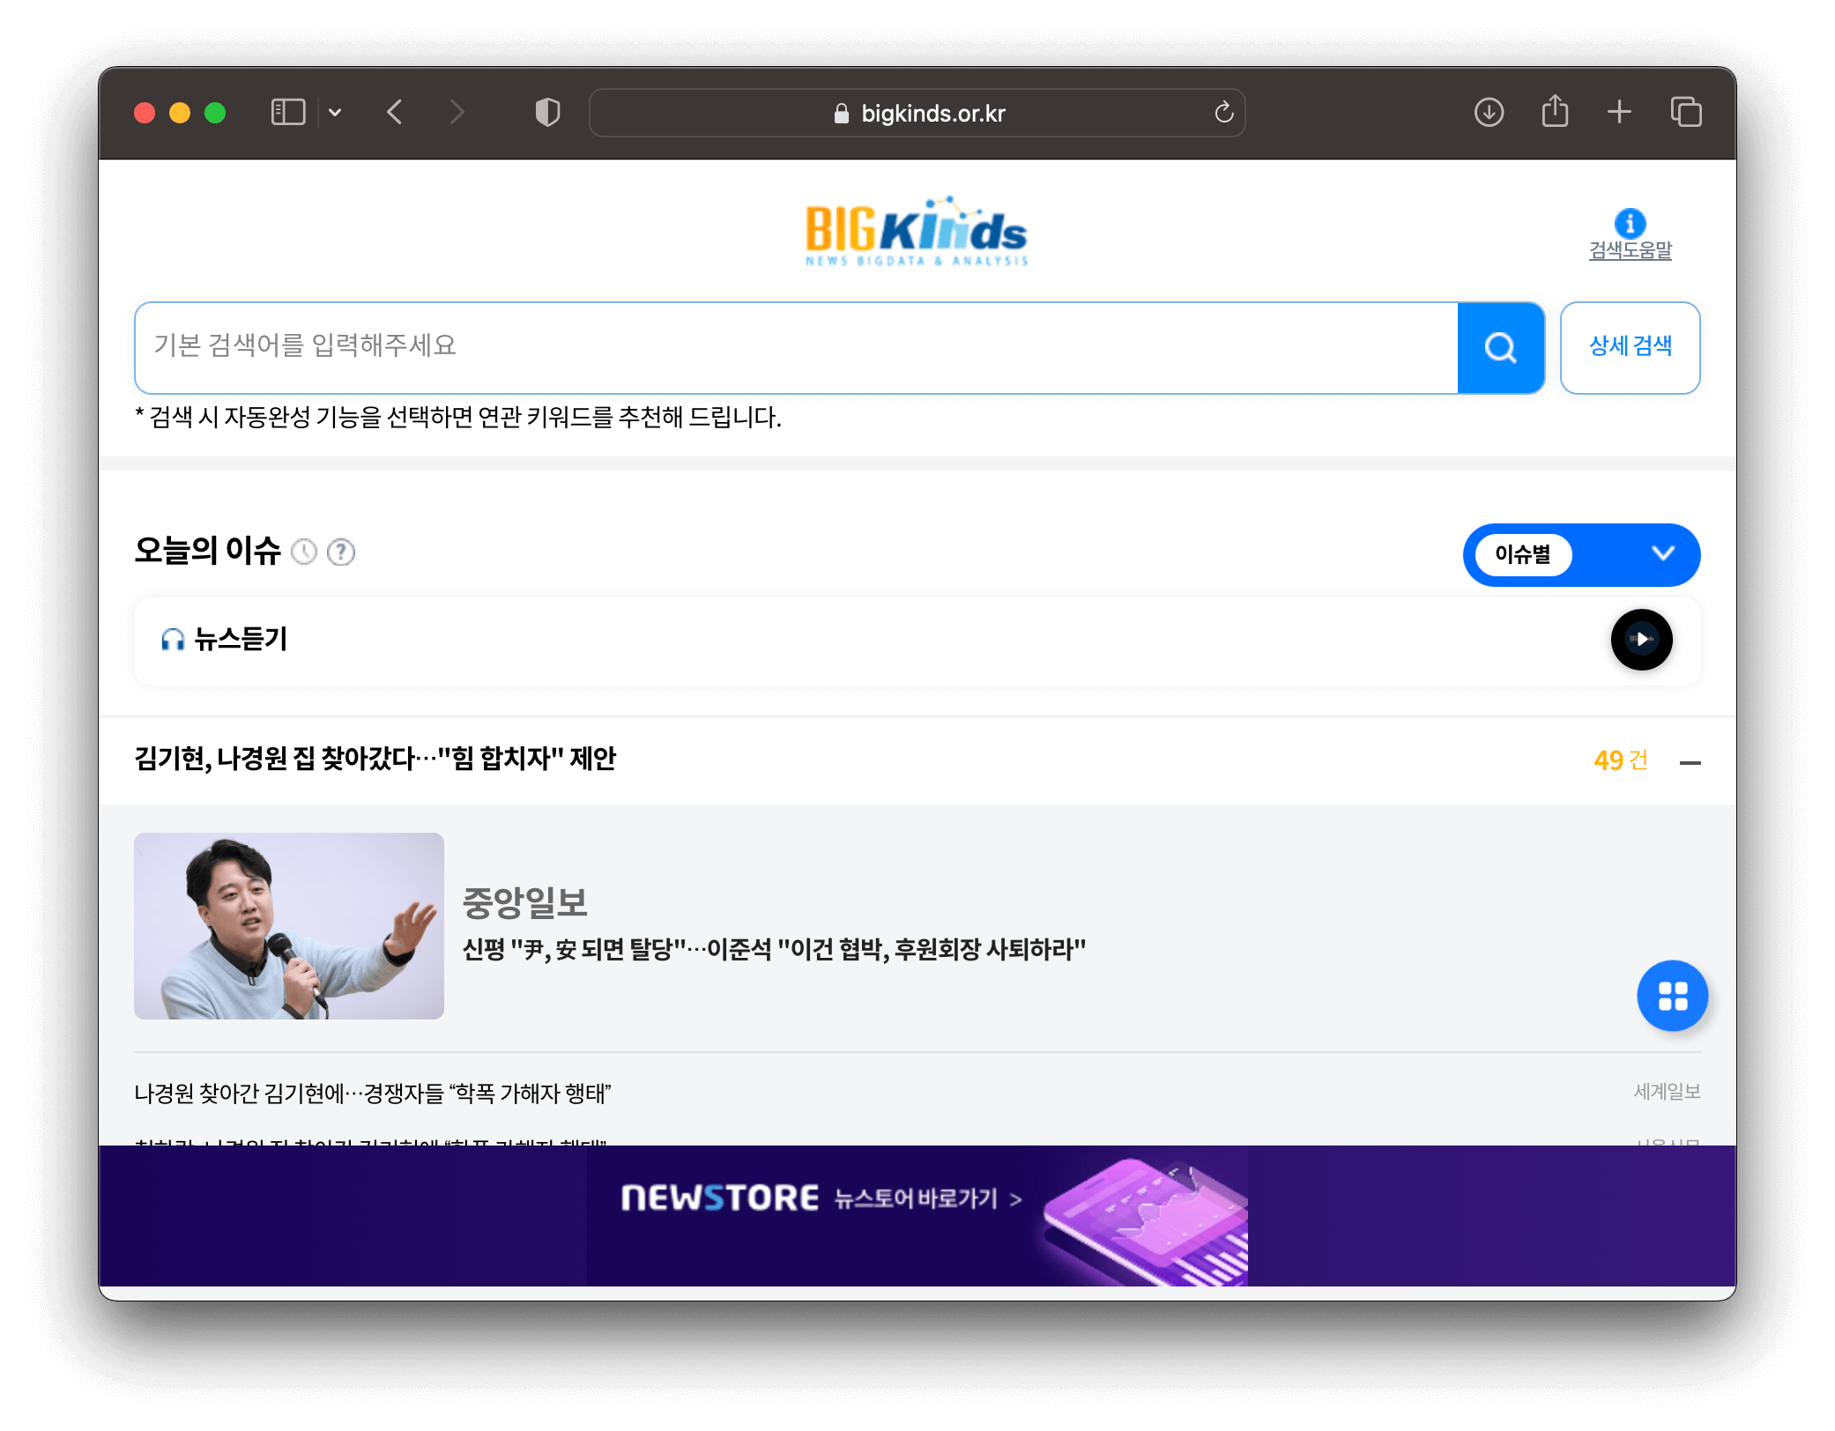1835x1431 pixels.
Task: Open the Safari tab overview
Action: 1685,113
